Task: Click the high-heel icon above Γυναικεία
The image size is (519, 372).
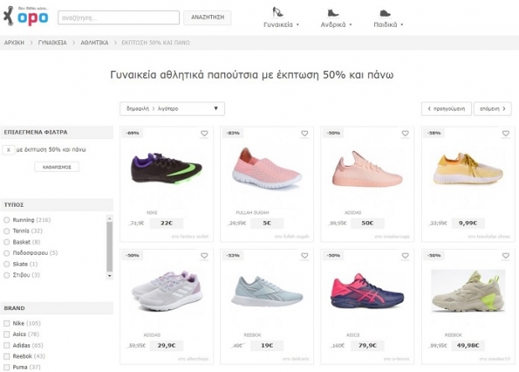Action: click(277, 12)
